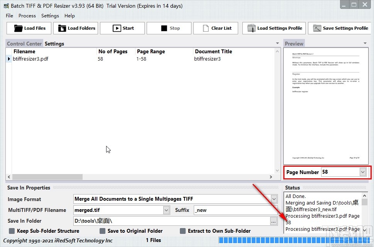Screen dimensions: 374x247
Task: Open the Settings menu
Action: (x=50, y=16)
